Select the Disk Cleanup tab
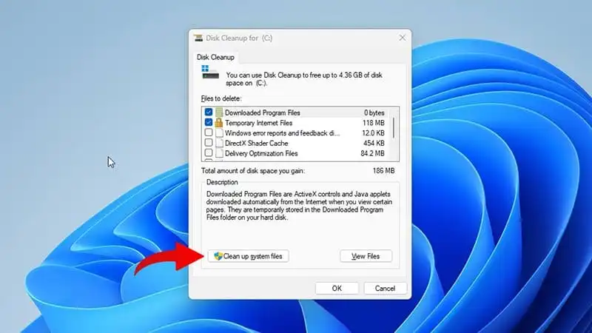Viewport: 592px width, 333px height. pos(215,58)
